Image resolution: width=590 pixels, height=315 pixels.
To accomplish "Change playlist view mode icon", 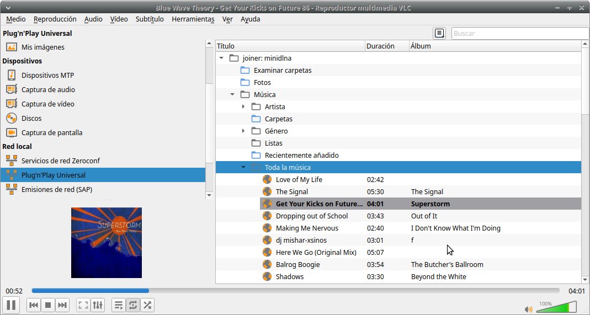I will (x=439, y=33).
